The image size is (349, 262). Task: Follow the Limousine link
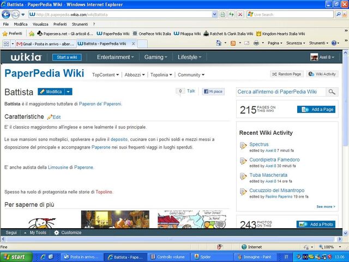tap(58, 168)
